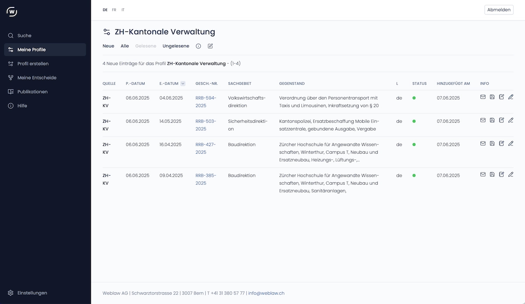Viewport: 525px width, 304px height.
Task: Click the note icon for RRB-427-2025
Action: tap(501, 143)
